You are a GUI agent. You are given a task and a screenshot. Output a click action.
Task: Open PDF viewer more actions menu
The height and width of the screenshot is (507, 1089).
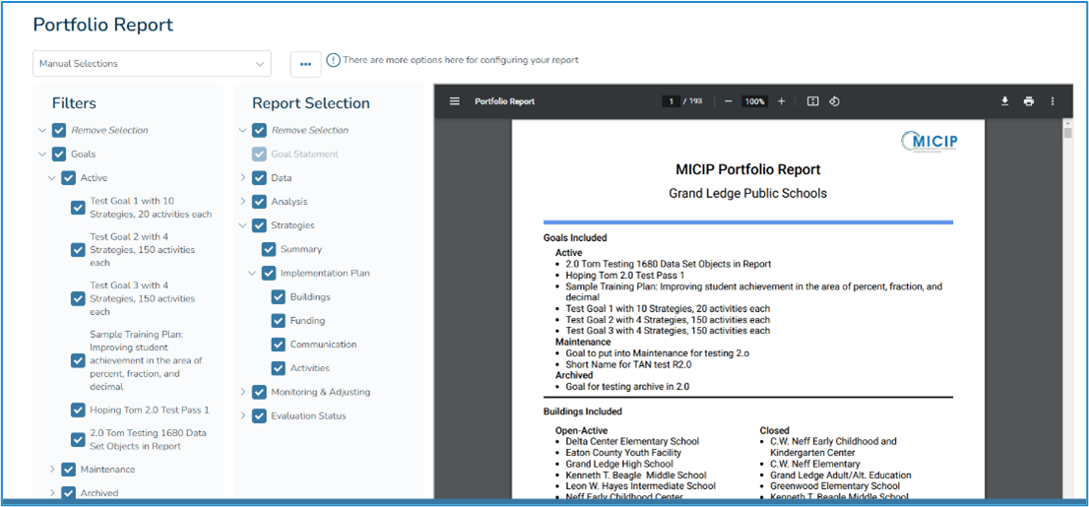[1053, 101]
